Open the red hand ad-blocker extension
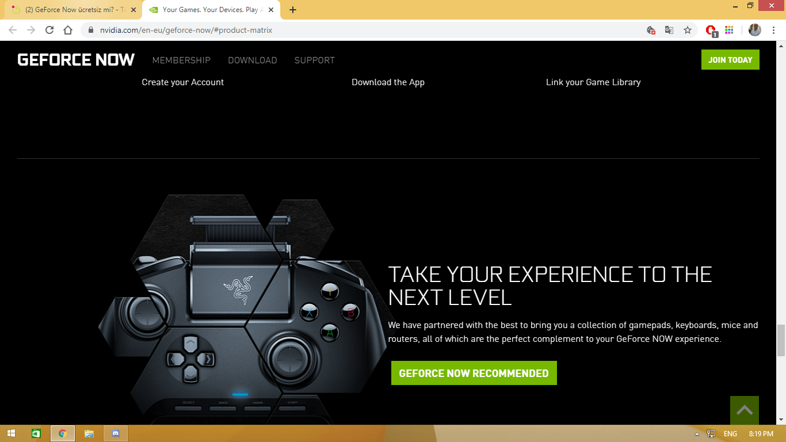Image resolution: width=786 pixels, height=442 pixels. (711, 31)
